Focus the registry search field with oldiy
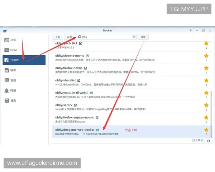The height and width of the screenshot is (172, 215). (x=106, y=37)
